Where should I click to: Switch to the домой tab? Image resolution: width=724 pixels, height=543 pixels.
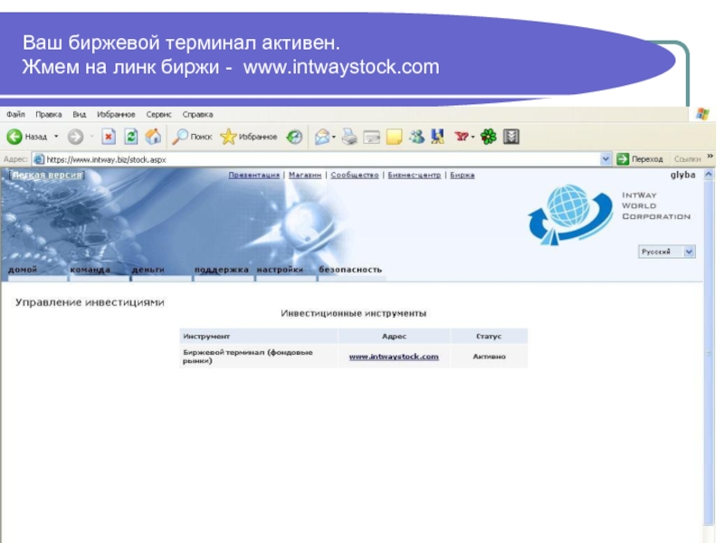(23, 270)
